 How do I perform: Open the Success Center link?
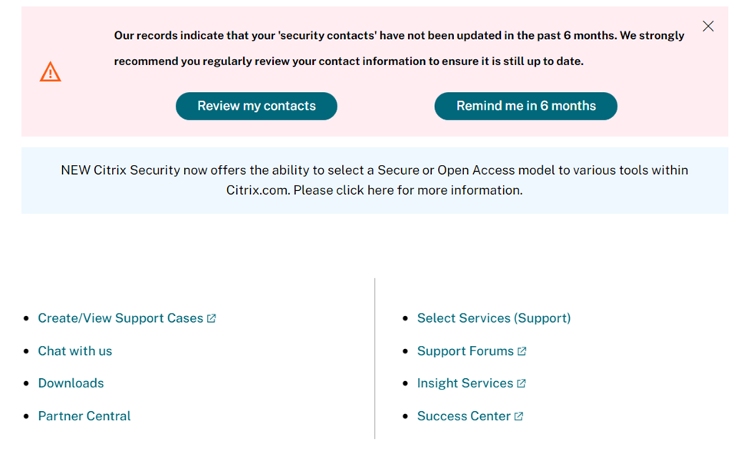click(x=463, y=416)
